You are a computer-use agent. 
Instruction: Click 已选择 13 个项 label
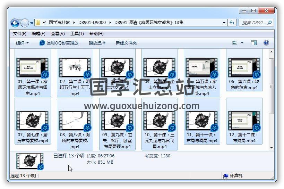click(x=69, y=156)
